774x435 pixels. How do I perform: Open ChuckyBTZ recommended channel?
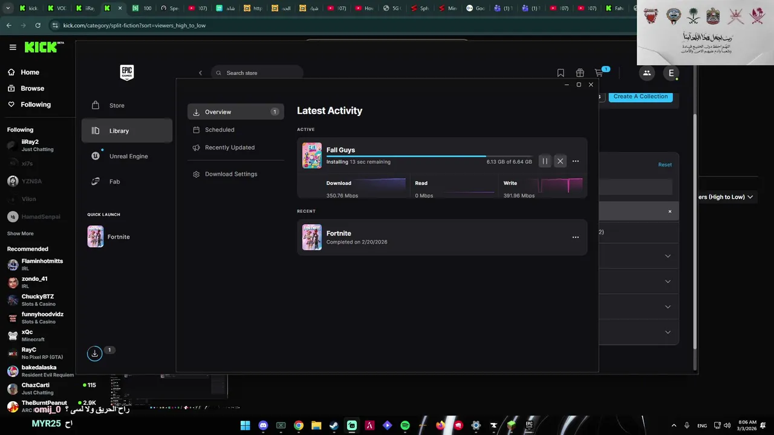click(37, 300)
